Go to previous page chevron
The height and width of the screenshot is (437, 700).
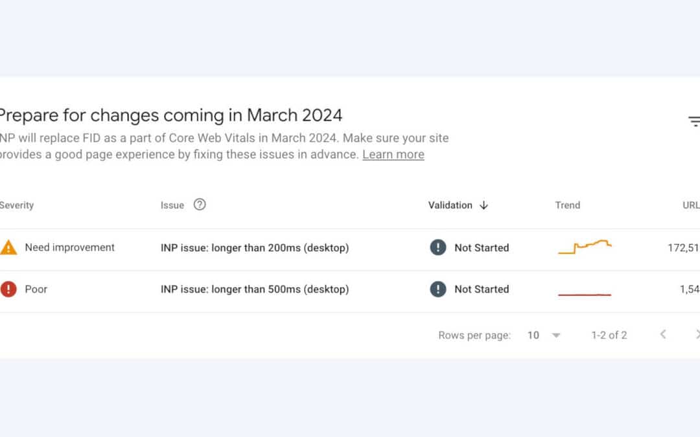point(663,335)
